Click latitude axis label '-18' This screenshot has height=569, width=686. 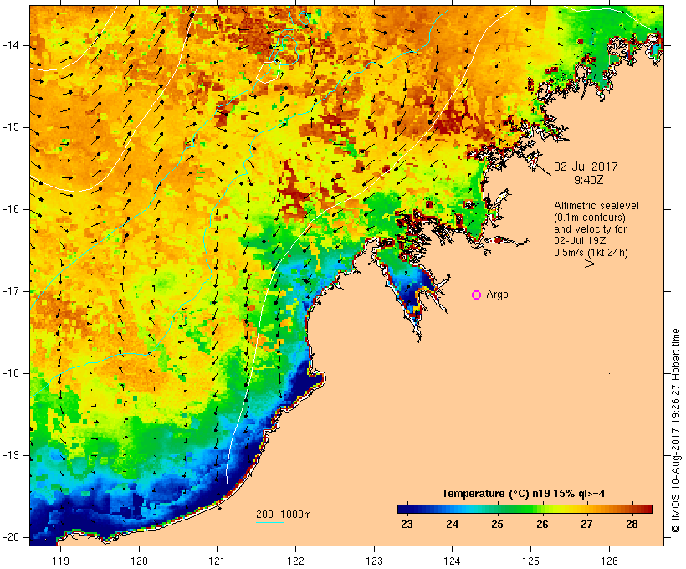click(11, 373)
